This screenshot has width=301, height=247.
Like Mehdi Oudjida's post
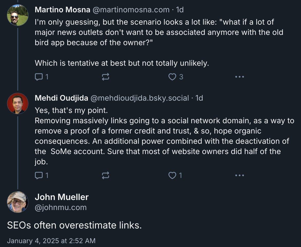click(172, 175)
